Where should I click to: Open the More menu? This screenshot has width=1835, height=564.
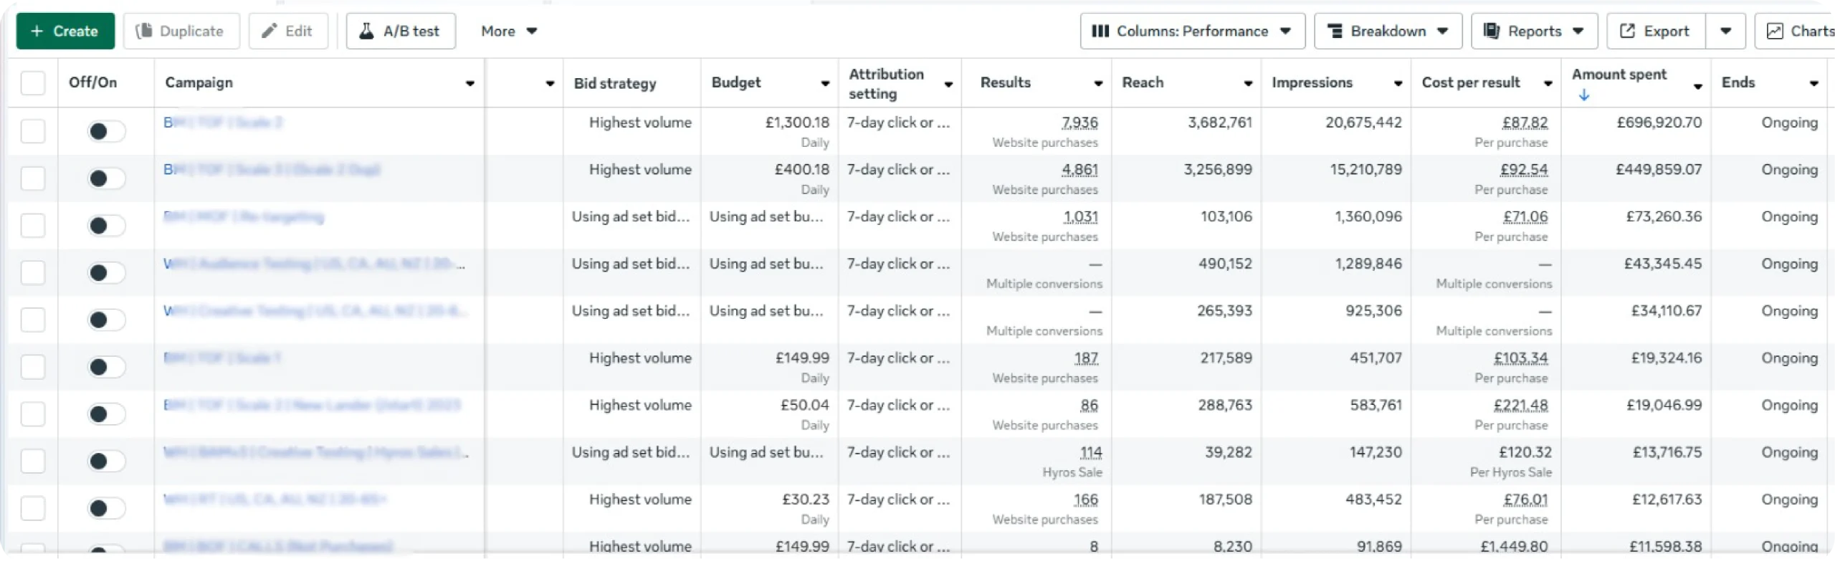(509, 31)
